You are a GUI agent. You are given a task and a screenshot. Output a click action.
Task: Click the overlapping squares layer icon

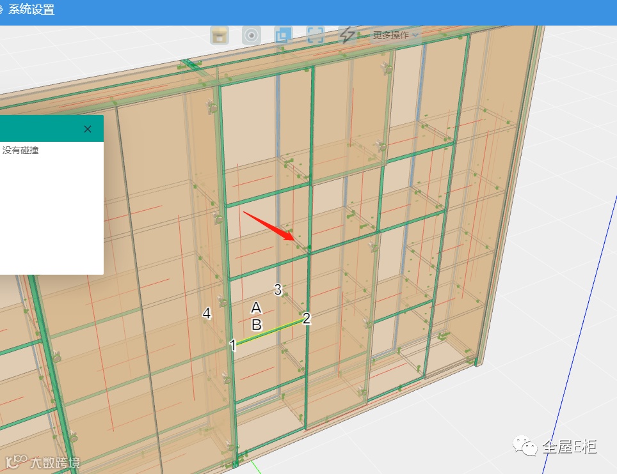(x=284, y=35)
